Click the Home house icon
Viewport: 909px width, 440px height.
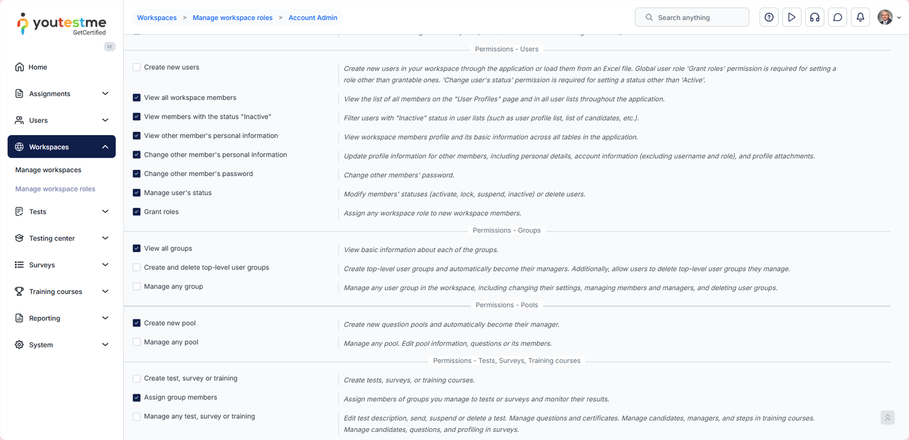pos(19,67)
